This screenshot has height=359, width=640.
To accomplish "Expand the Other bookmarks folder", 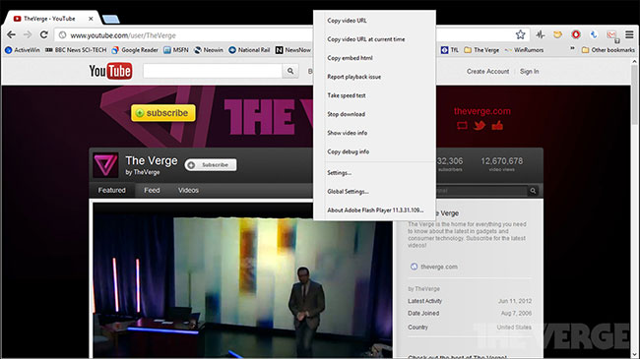I will coord(608,50).
